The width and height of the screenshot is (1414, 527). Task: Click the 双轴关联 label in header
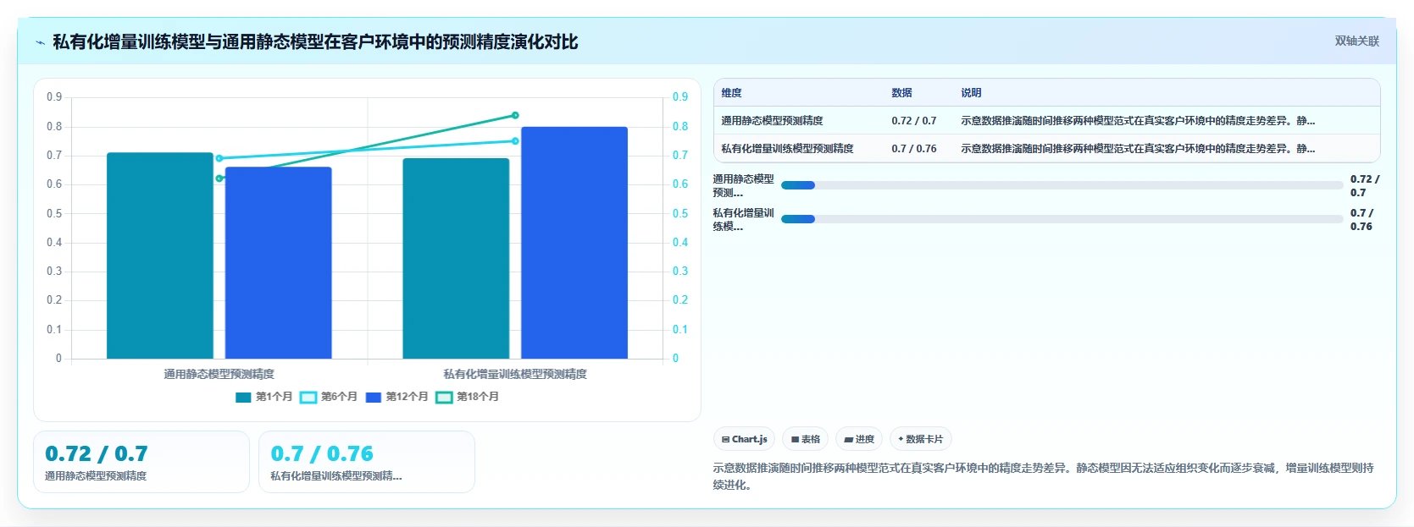pos(1356,41)
